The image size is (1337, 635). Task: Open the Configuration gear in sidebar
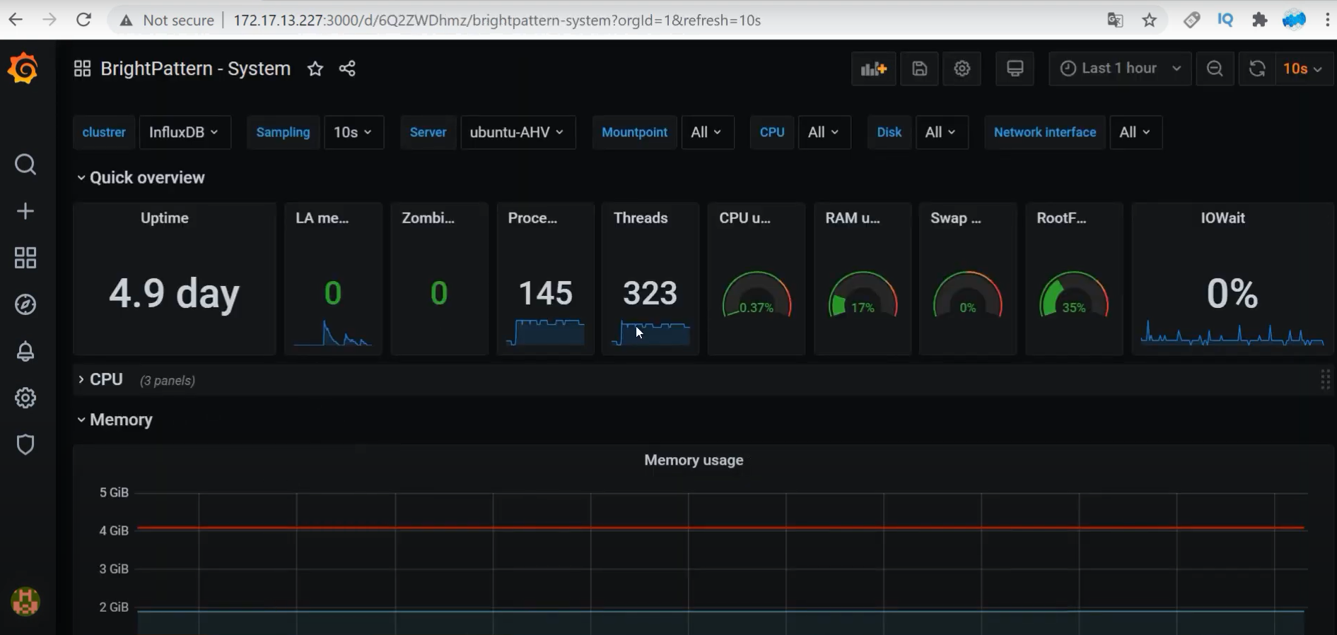[x=25, y=398]
